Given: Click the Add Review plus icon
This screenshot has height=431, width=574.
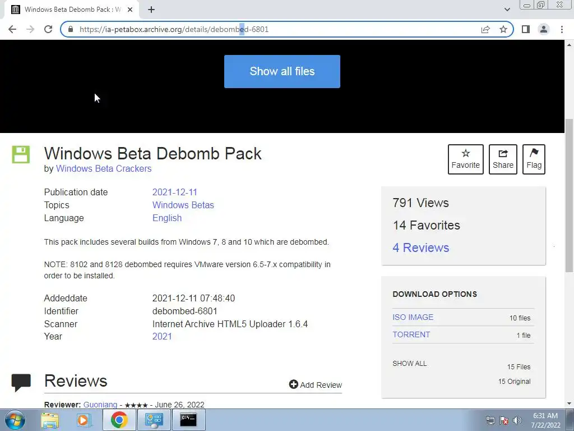Looking at the screenshot, I should 293,384.
